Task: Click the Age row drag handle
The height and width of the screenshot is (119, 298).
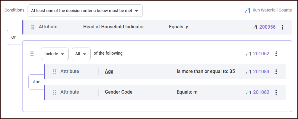Action: [x=55, y=72]
